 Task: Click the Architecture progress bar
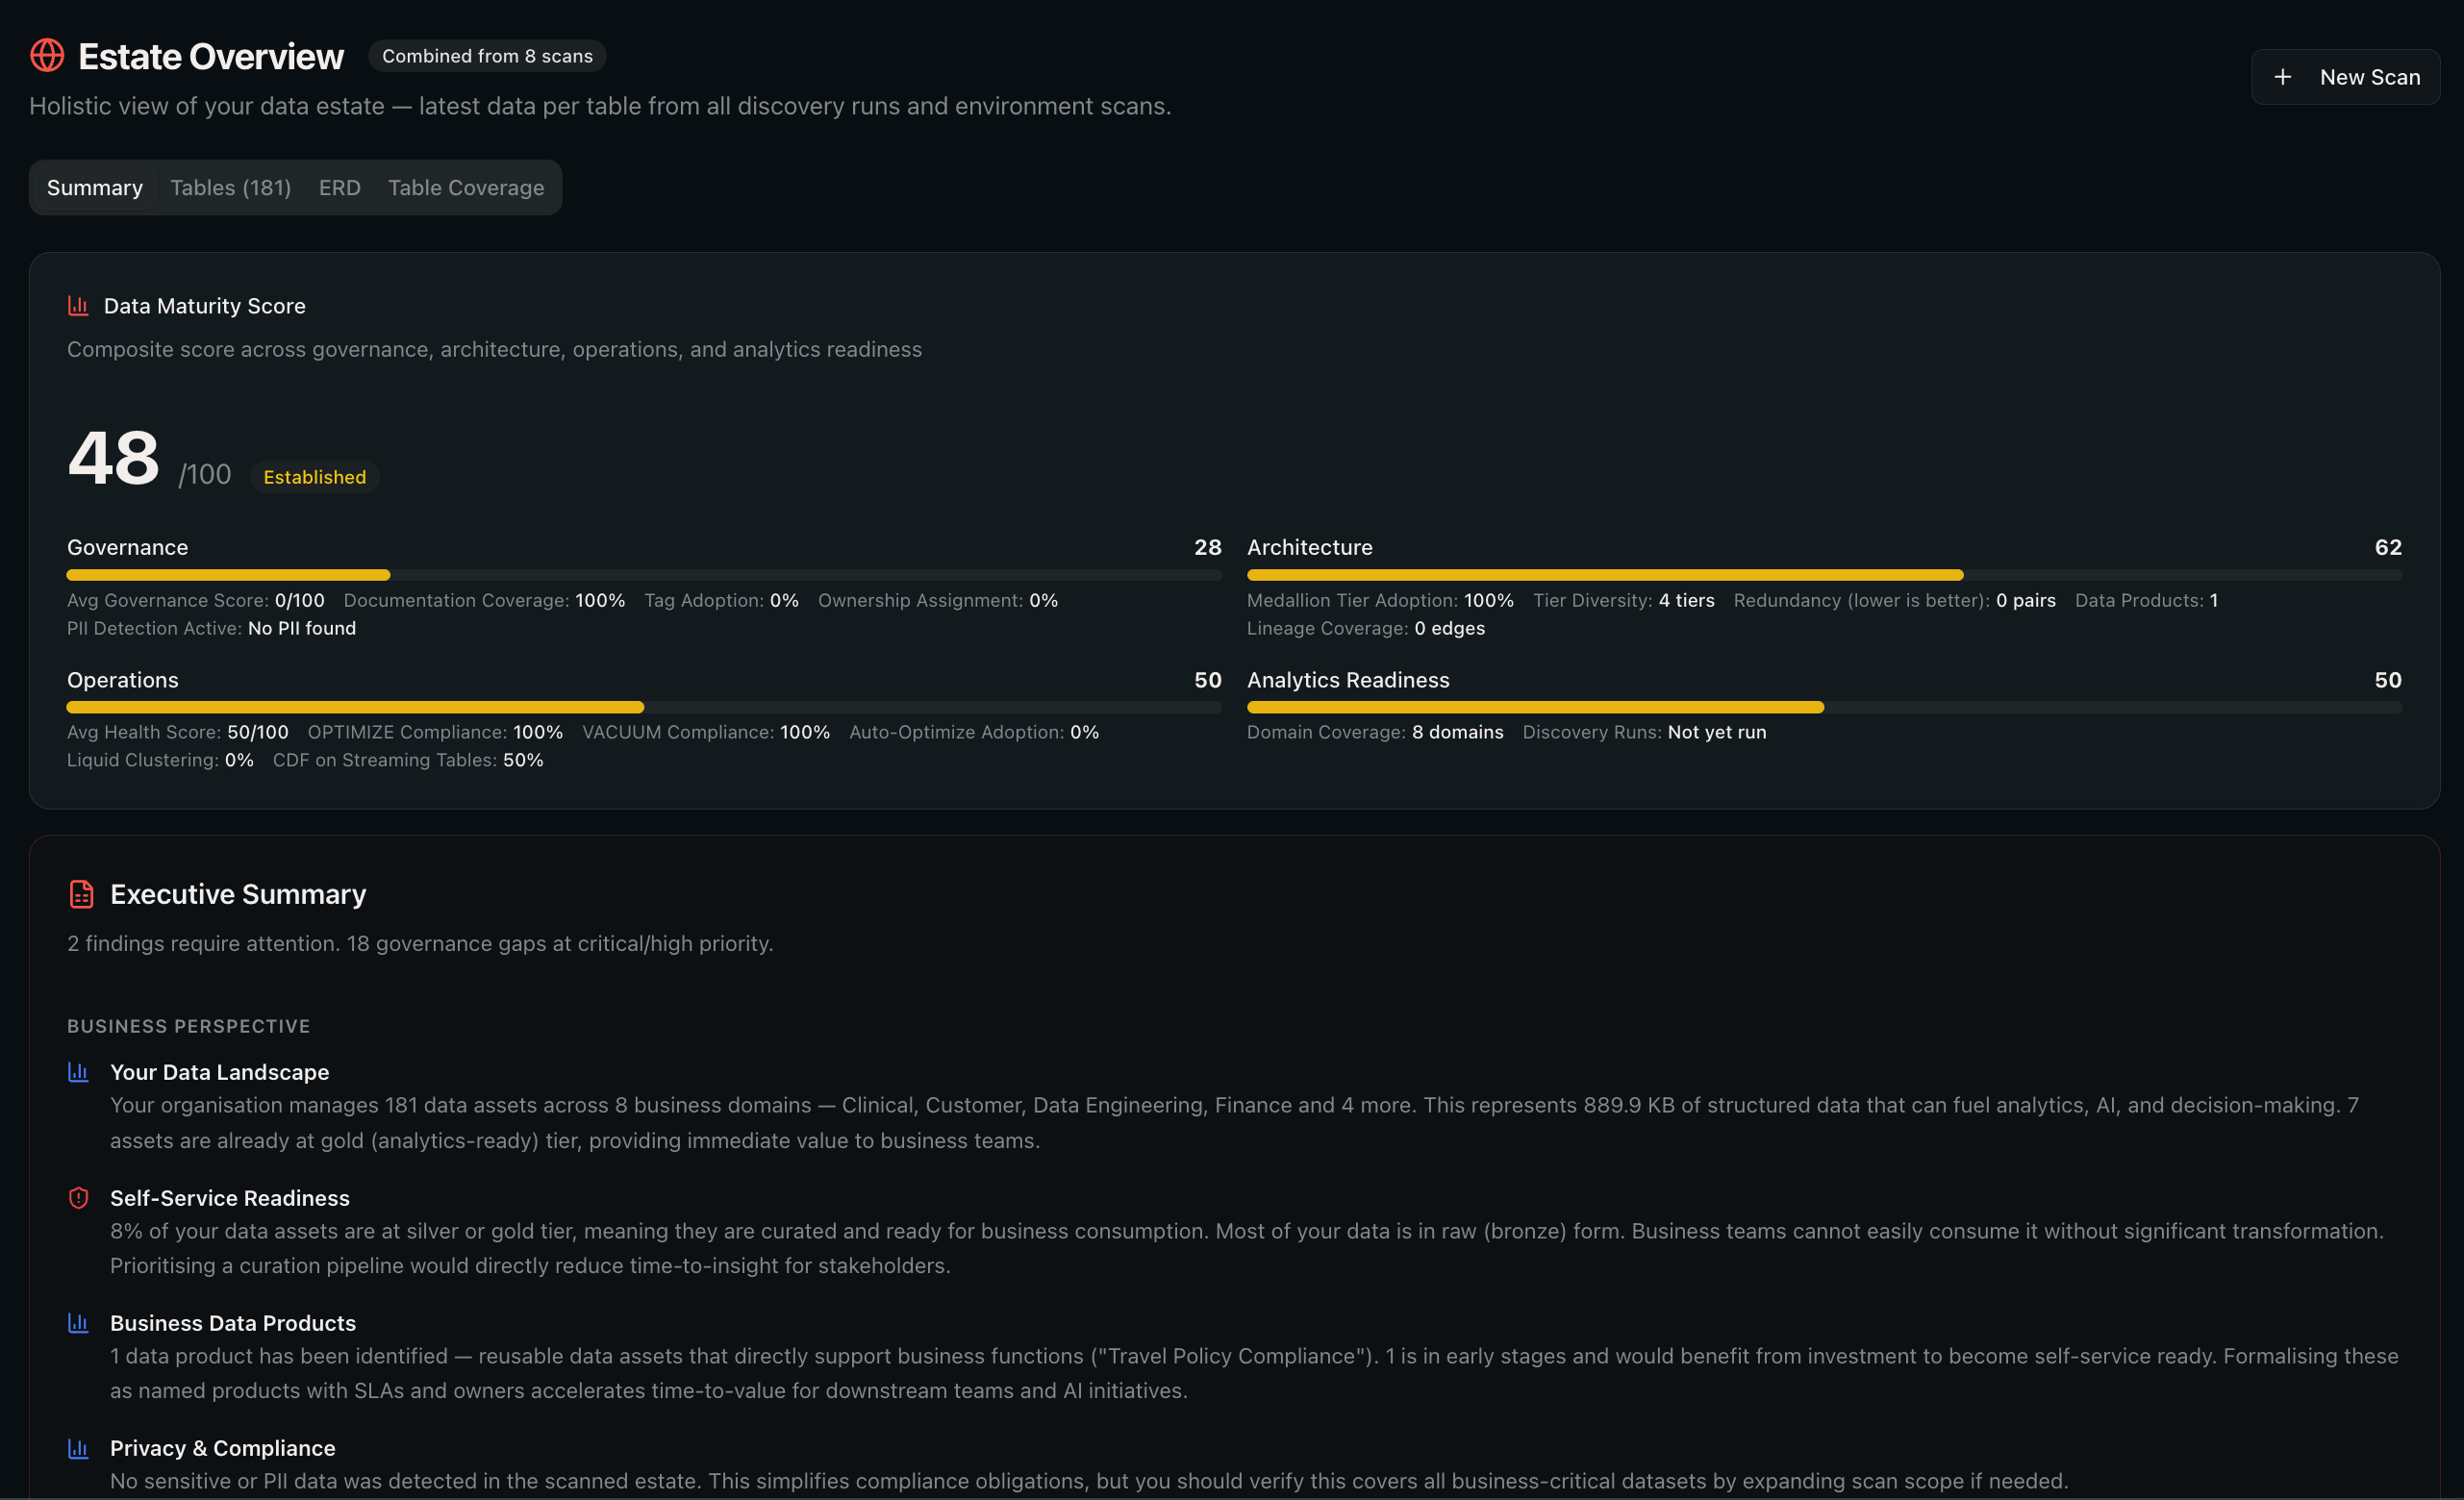tap(1824, 575)
